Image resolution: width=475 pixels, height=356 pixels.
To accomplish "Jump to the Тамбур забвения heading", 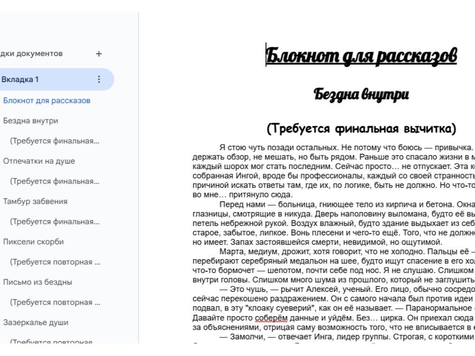I will (35, 201).
